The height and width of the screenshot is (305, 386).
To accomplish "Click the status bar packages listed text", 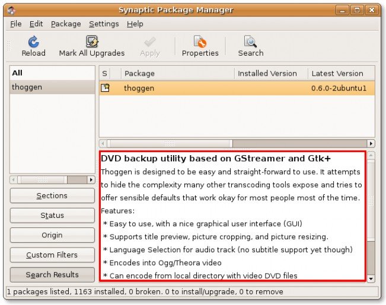I will (x=145, y=292).
